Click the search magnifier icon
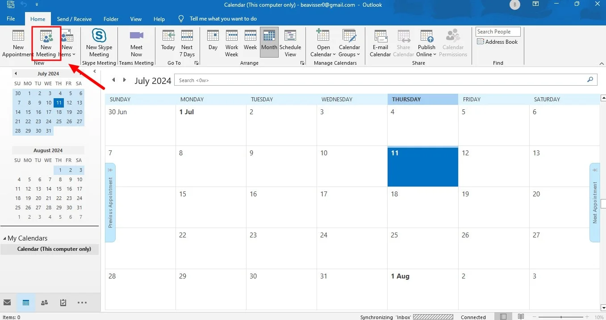The image size is (606, 320). (590, 80)
